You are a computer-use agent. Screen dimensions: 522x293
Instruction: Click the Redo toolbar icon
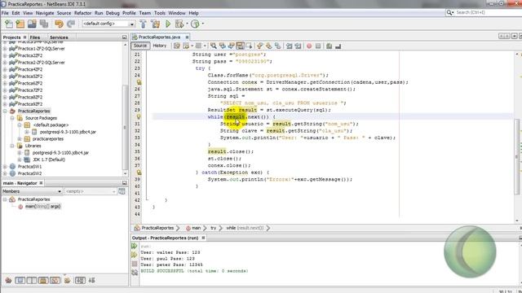[x=71, y=24]
